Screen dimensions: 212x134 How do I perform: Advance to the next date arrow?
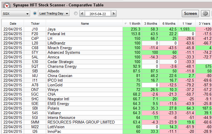pyautogui.click(x=114, y=14)
